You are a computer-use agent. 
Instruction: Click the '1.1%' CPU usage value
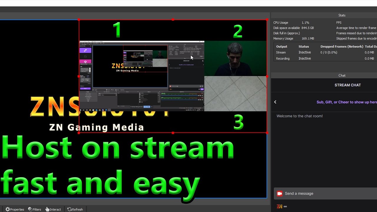point(305,23)
